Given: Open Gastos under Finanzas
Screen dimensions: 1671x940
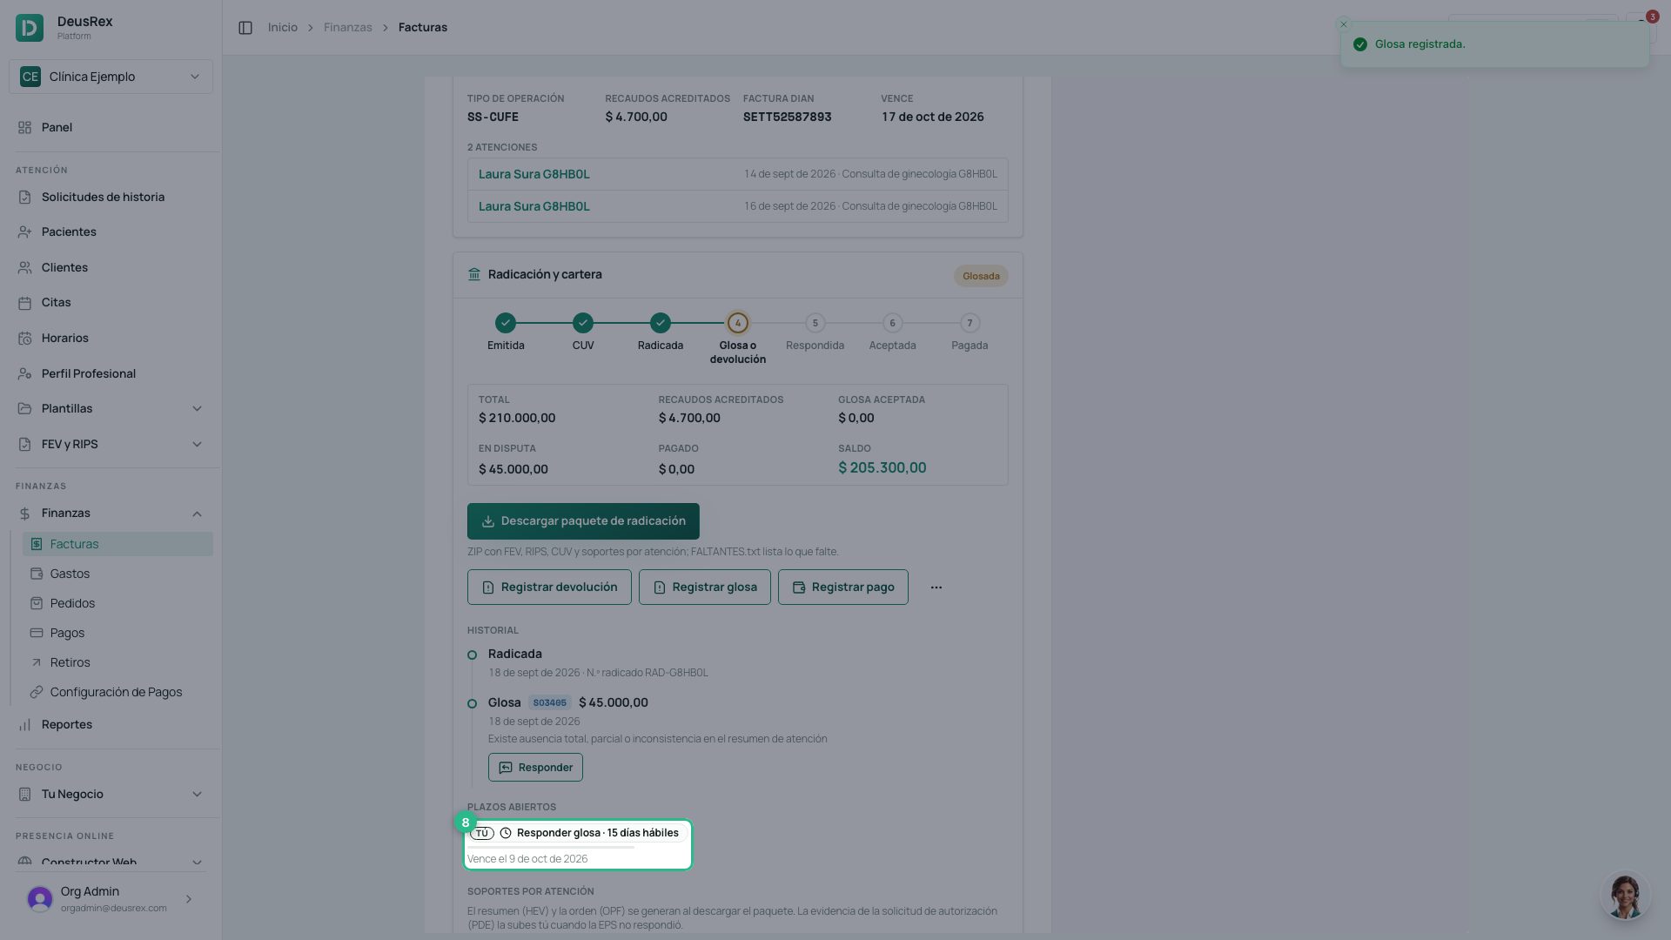Looking at the screenshot, I should click(x=117, y=574).
